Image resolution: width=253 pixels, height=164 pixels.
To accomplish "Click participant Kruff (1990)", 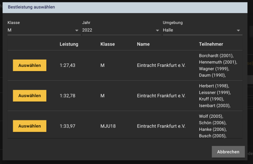I will point(211,99).
